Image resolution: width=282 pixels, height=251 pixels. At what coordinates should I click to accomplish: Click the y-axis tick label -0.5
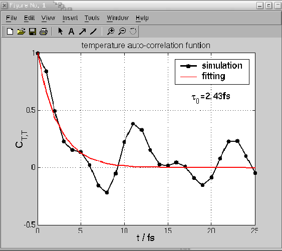click(30, 224)
